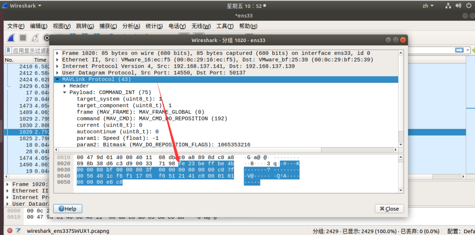Image resolution: width=475 pixels, height=235 pixels.
Task: Expand Internet Protocol row in main details pane
Action: click(7, 197)
